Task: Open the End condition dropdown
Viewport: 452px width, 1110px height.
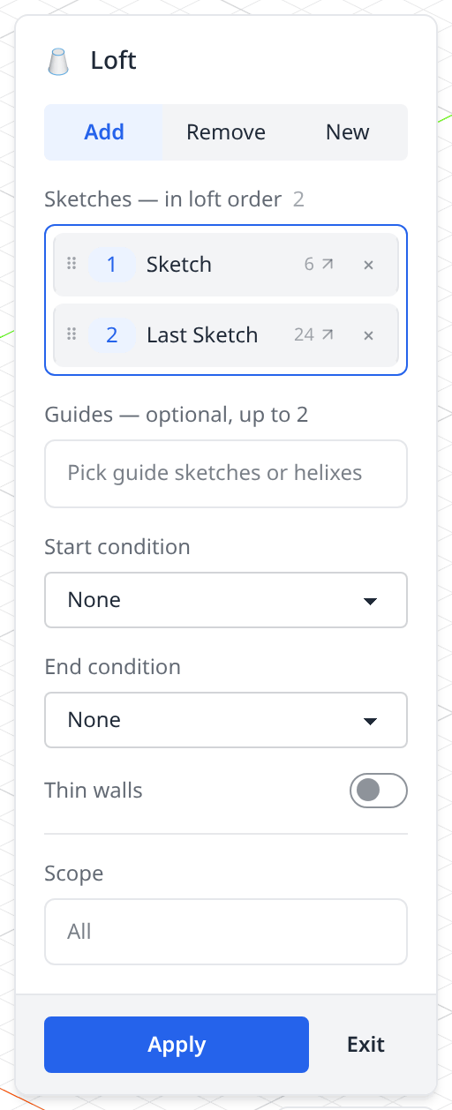Action: [x=226, y=720]
